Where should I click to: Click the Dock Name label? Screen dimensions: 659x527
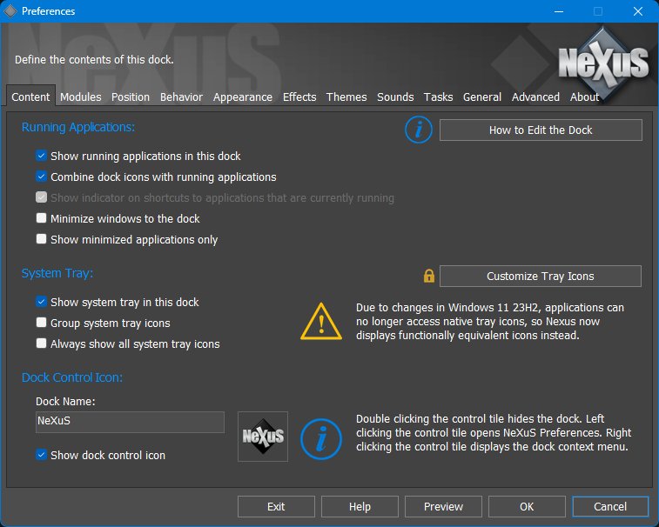(x=65, y=402)
